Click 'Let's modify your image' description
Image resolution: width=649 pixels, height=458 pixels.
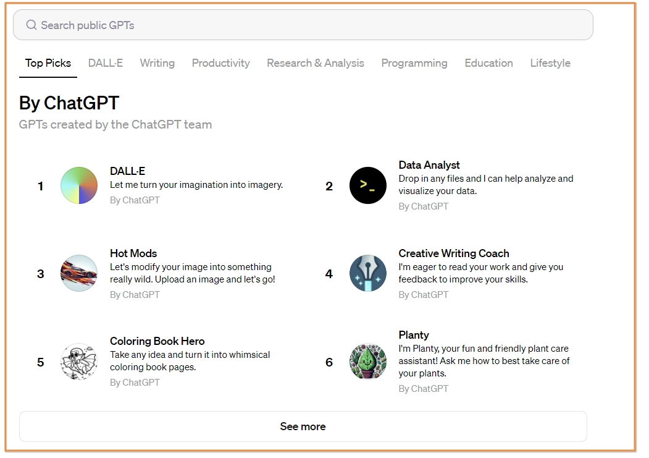[193, 273]
